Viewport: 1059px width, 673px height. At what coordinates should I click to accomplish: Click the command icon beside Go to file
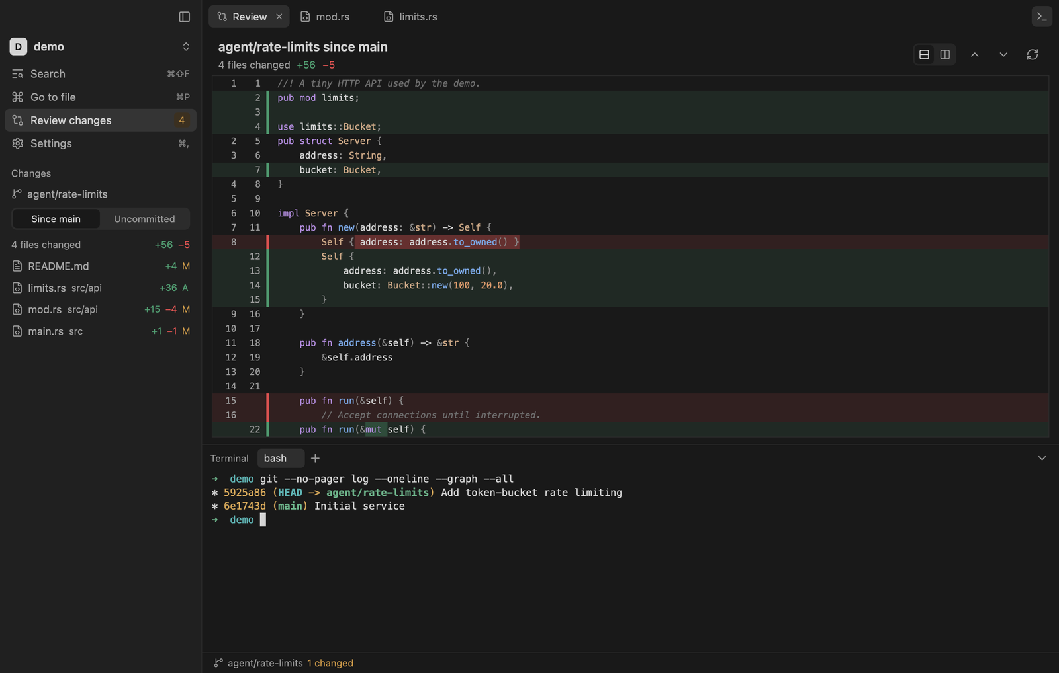tap(18, 97)
